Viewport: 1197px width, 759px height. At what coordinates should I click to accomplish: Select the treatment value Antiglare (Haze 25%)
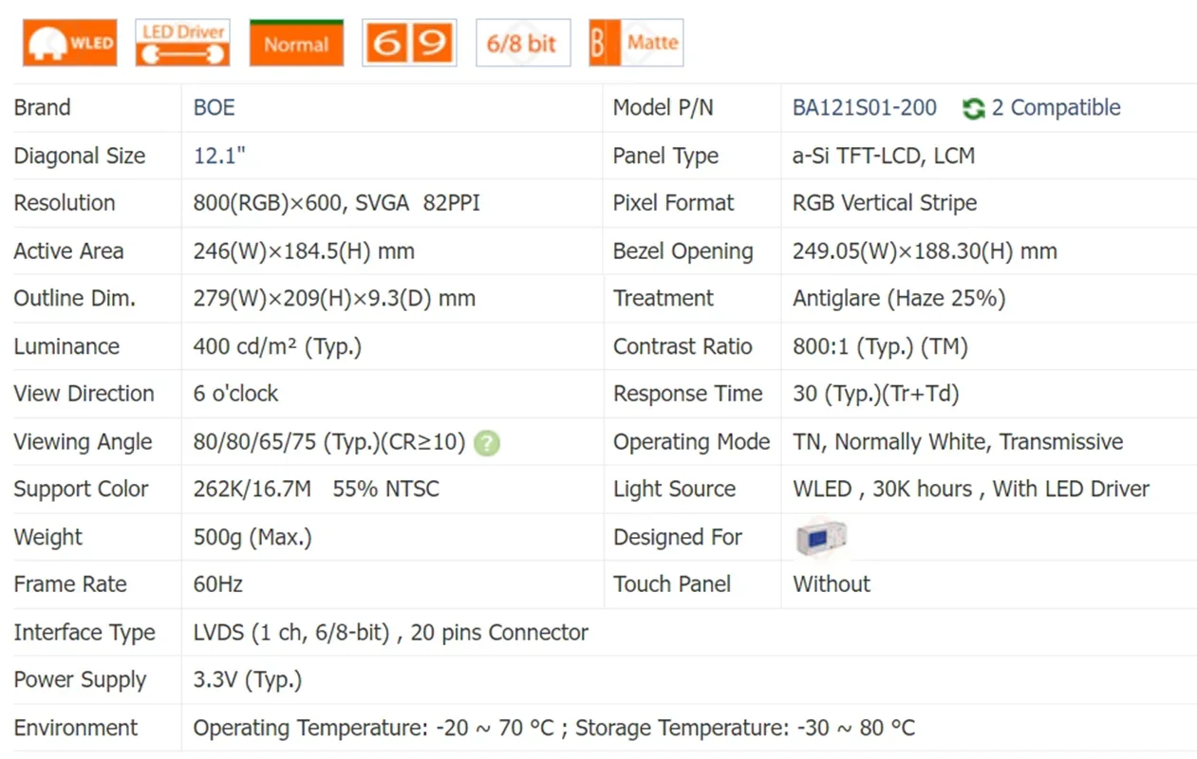(x=899, y=299)
